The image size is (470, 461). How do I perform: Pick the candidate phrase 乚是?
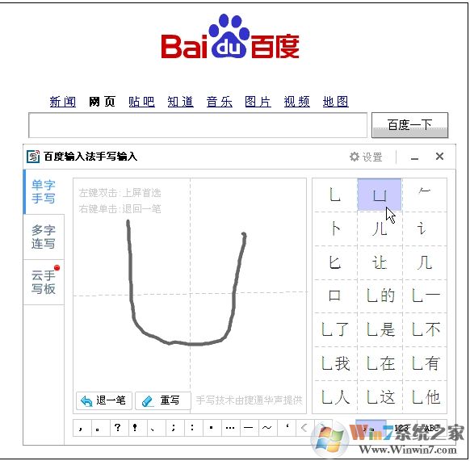tap(380, 329)
